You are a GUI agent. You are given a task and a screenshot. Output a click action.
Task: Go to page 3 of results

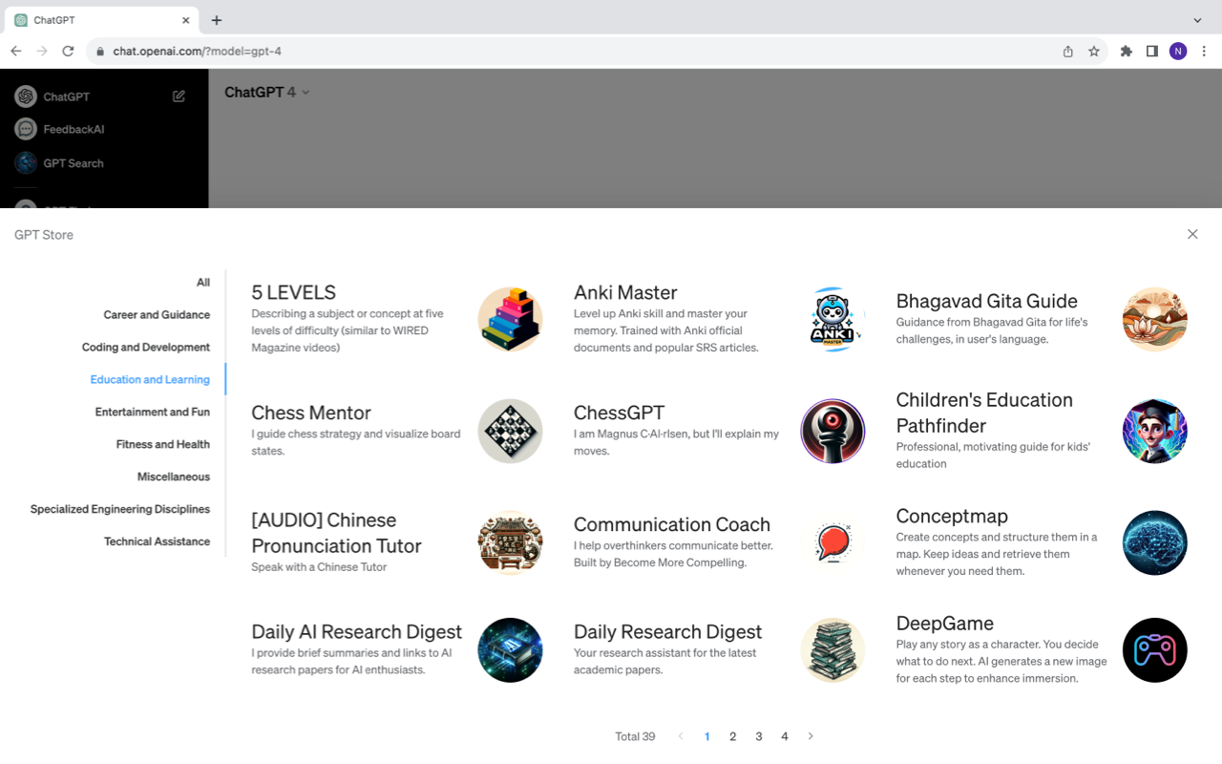(759, 736)
